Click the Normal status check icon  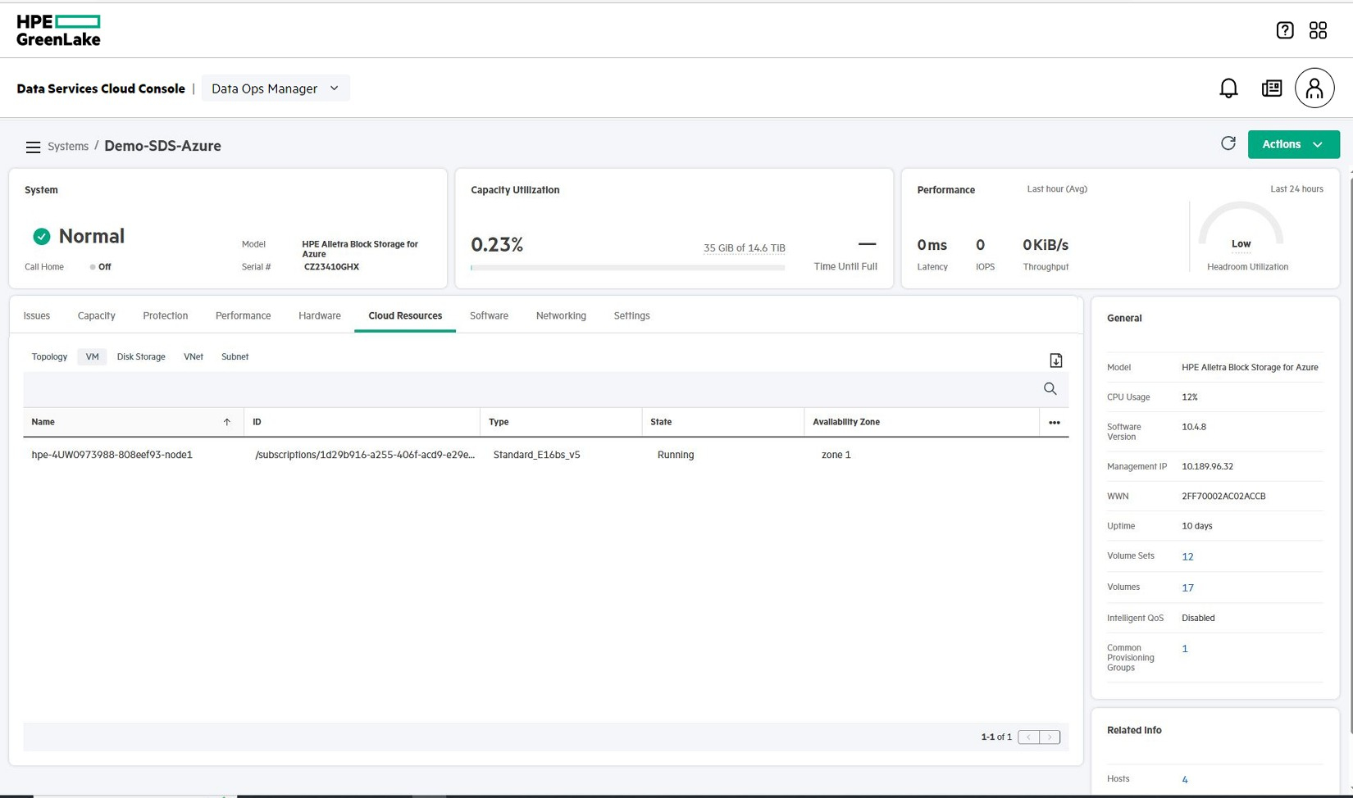[x=42, y=237]
